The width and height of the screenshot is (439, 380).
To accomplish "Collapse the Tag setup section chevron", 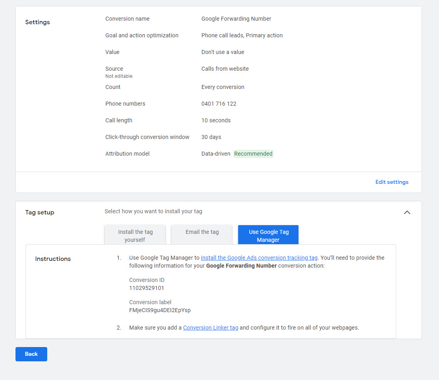I will click(407, 212).
